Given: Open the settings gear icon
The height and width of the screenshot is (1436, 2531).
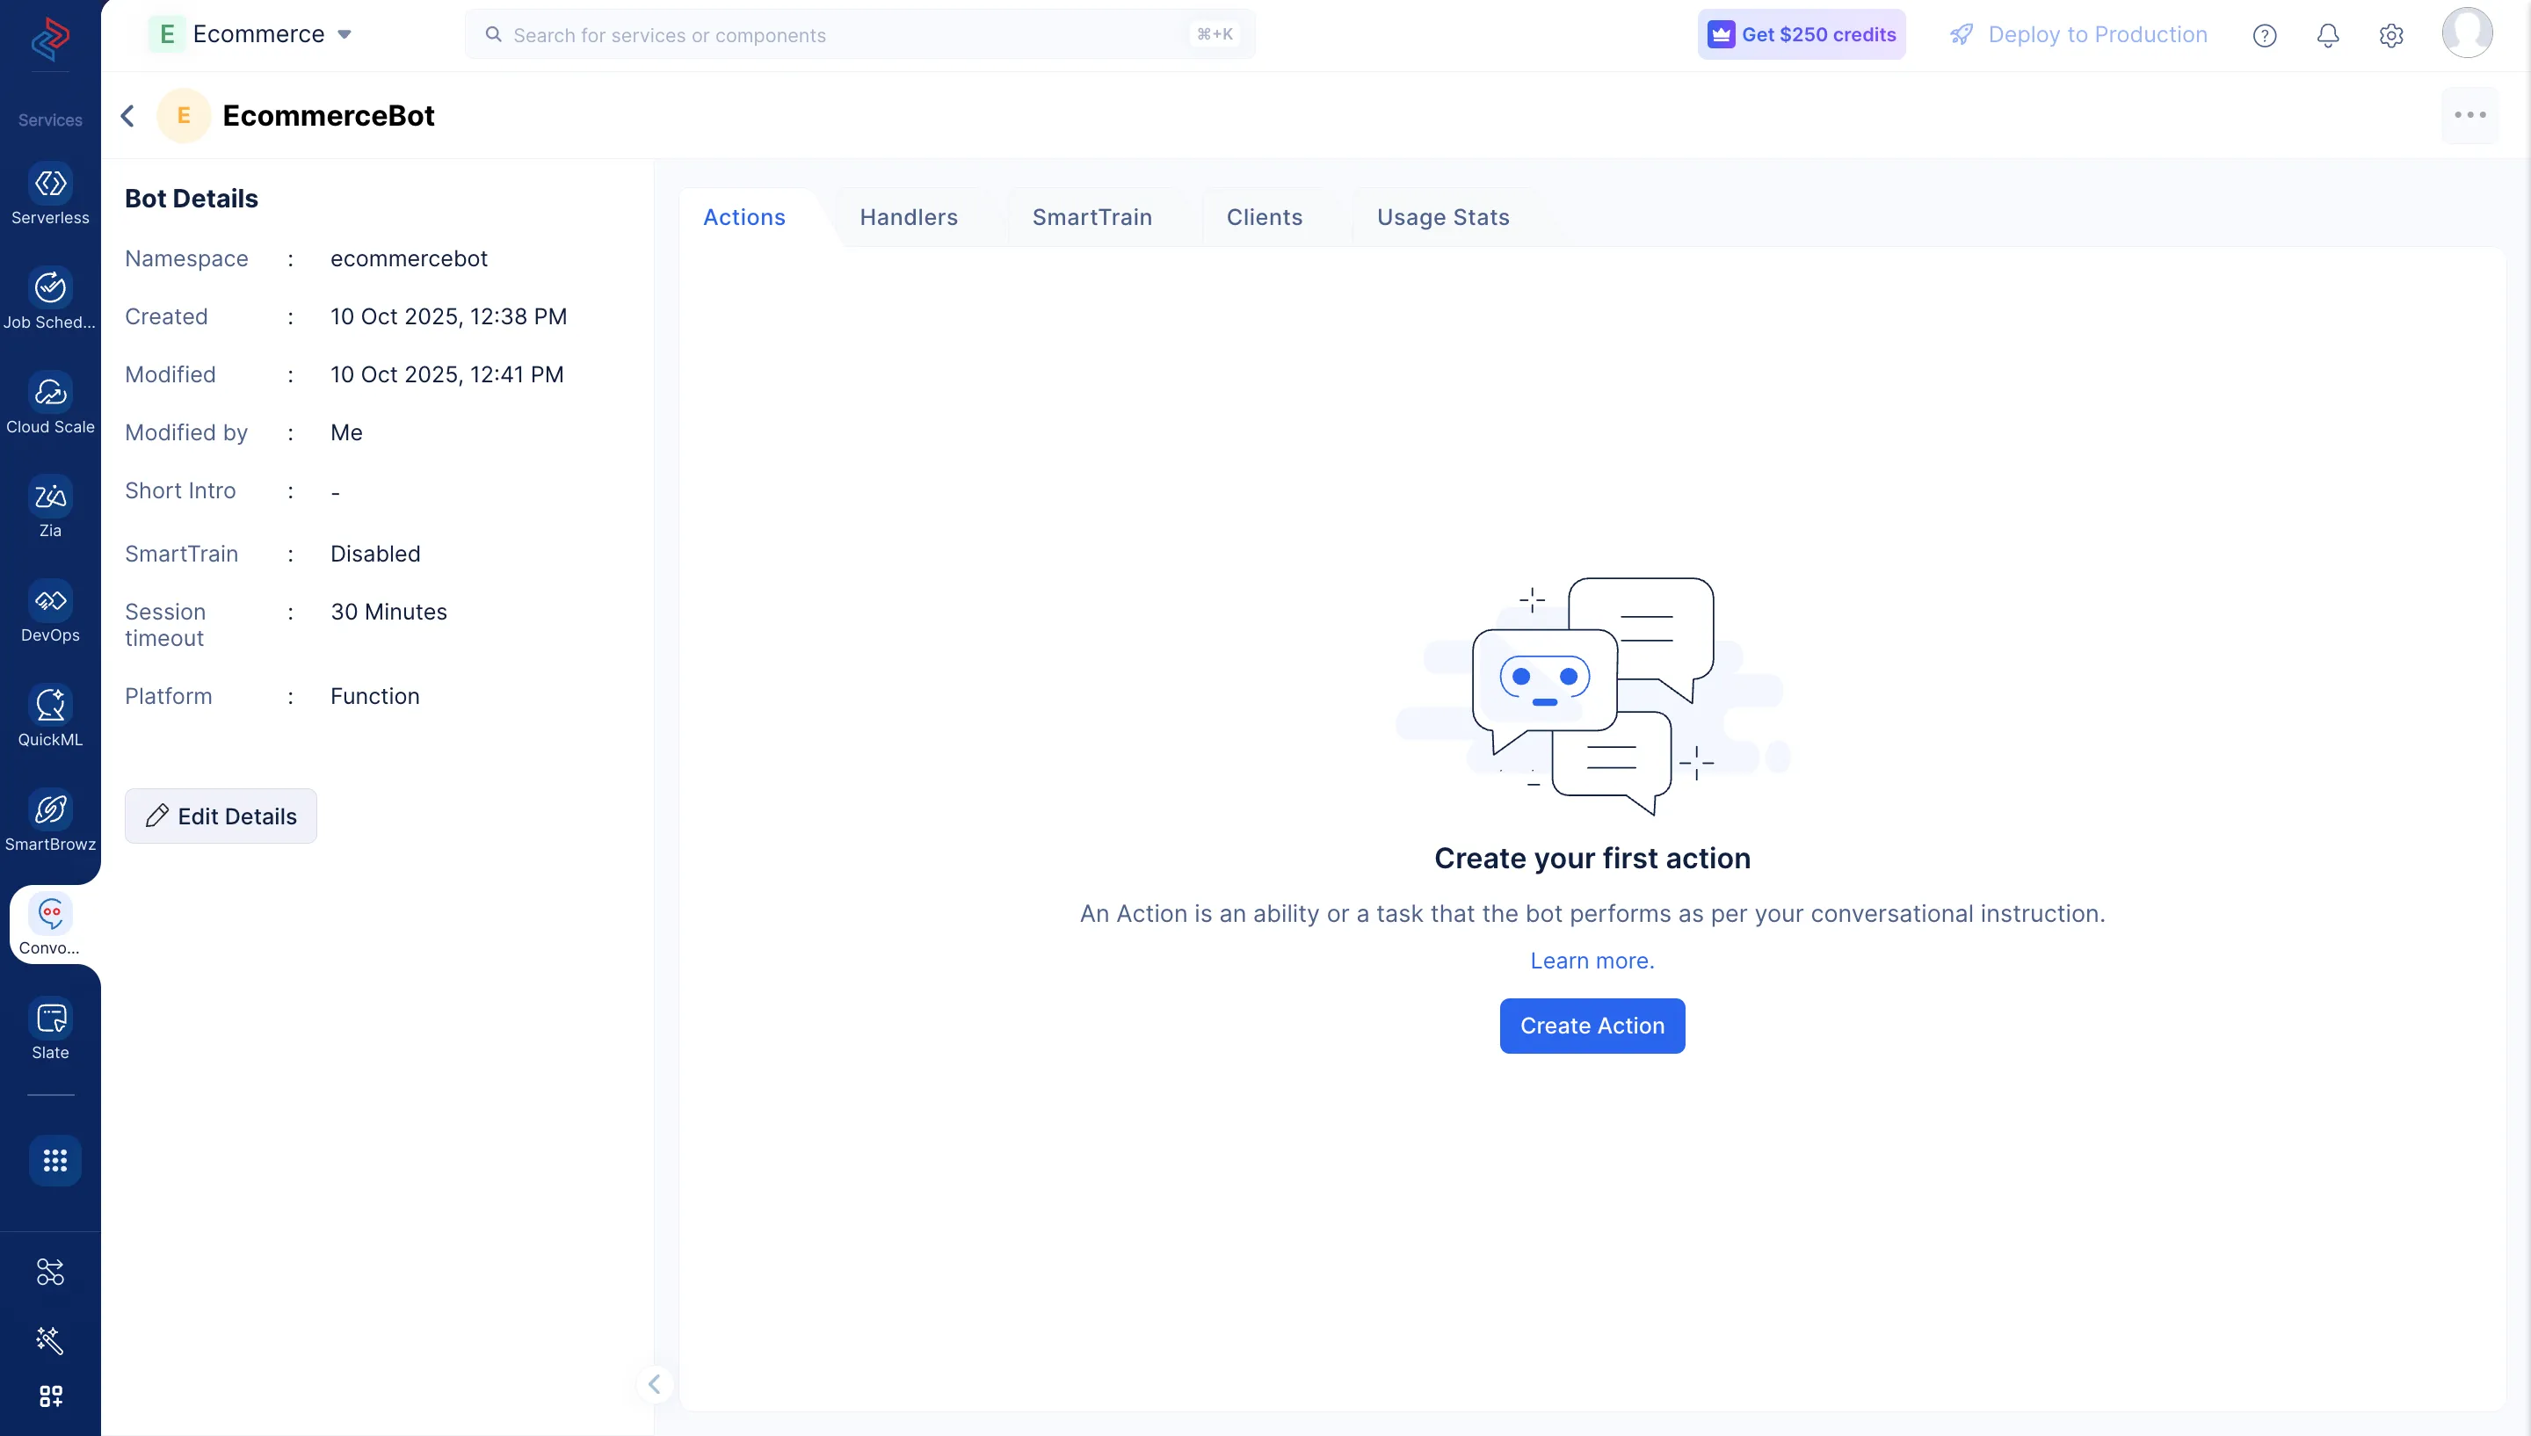Looking at the screenshot, I should pos(2390,35).
